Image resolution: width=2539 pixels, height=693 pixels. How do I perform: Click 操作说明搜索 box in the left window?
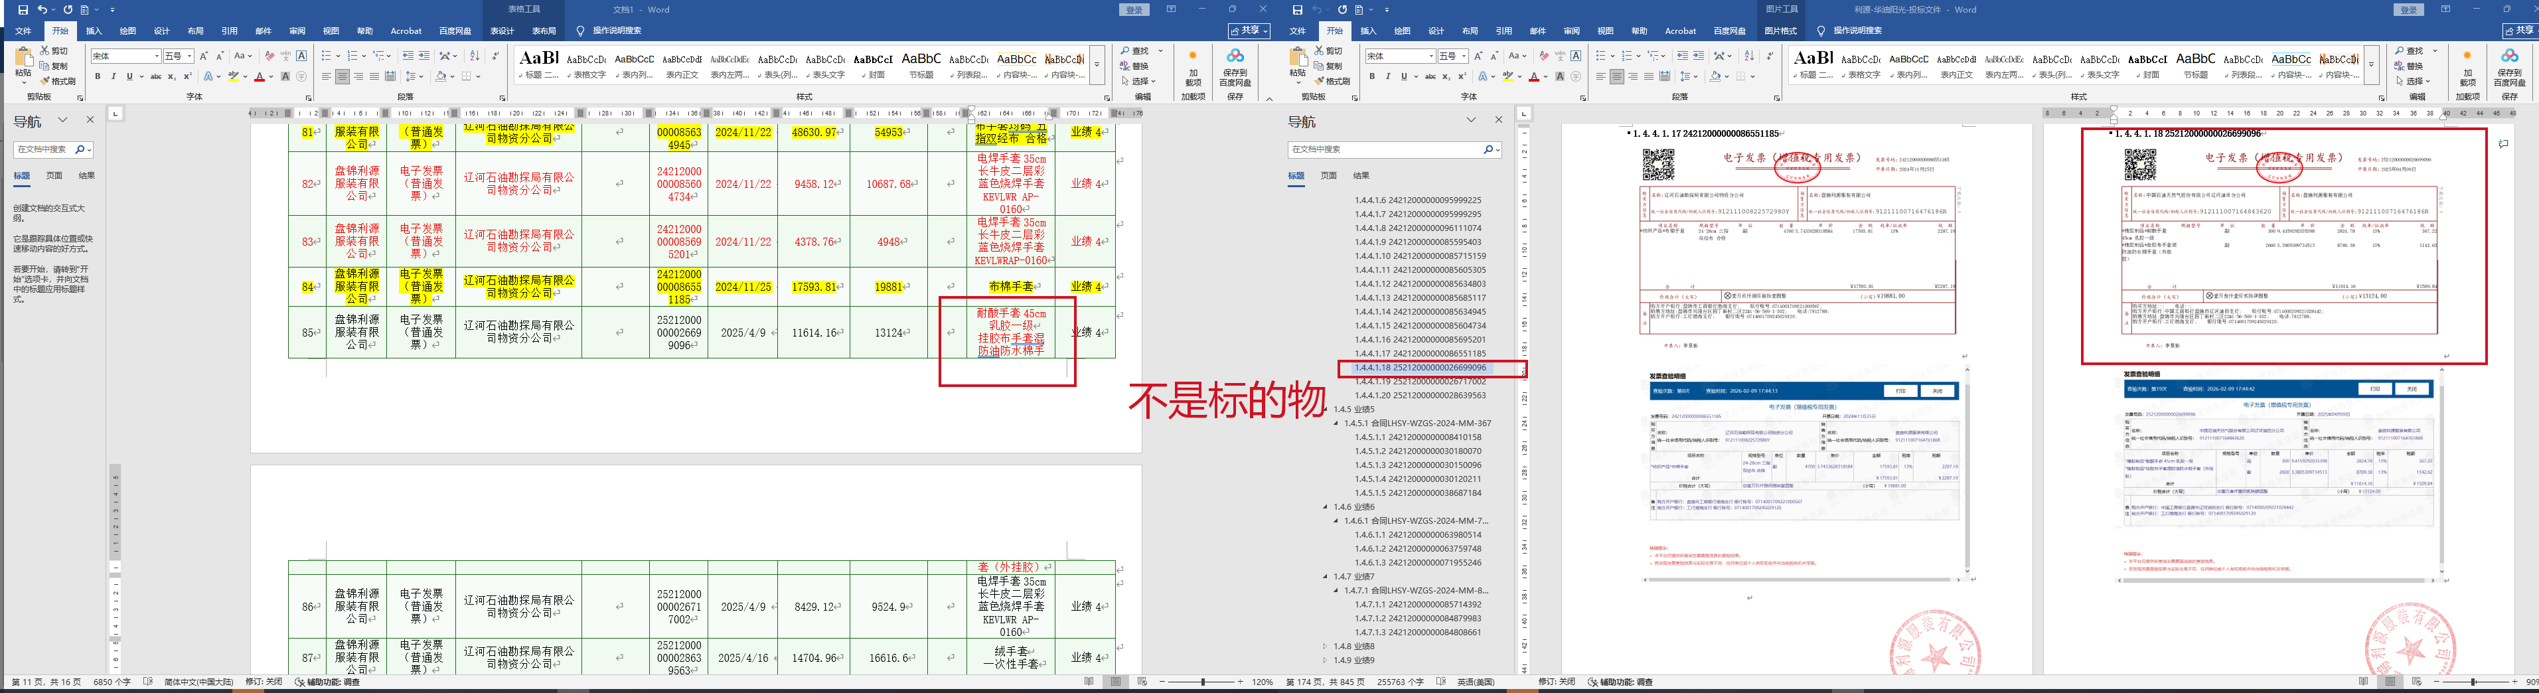point(617,31)
